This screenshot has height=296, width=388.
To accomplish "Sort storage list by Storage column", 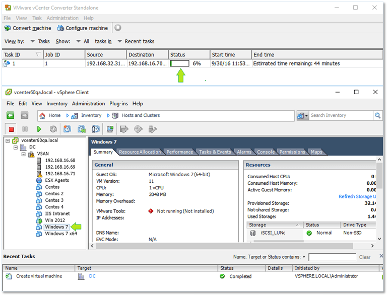I will pos(275,225).
